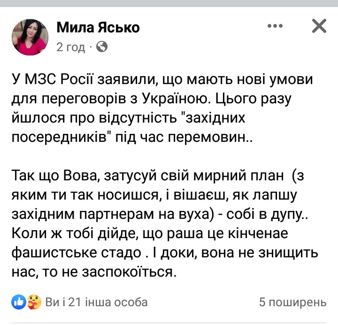The width and height of the screenshot is (338, 325).
Task: Show the '5 поширень' shares list
Action: pos(293,302)
